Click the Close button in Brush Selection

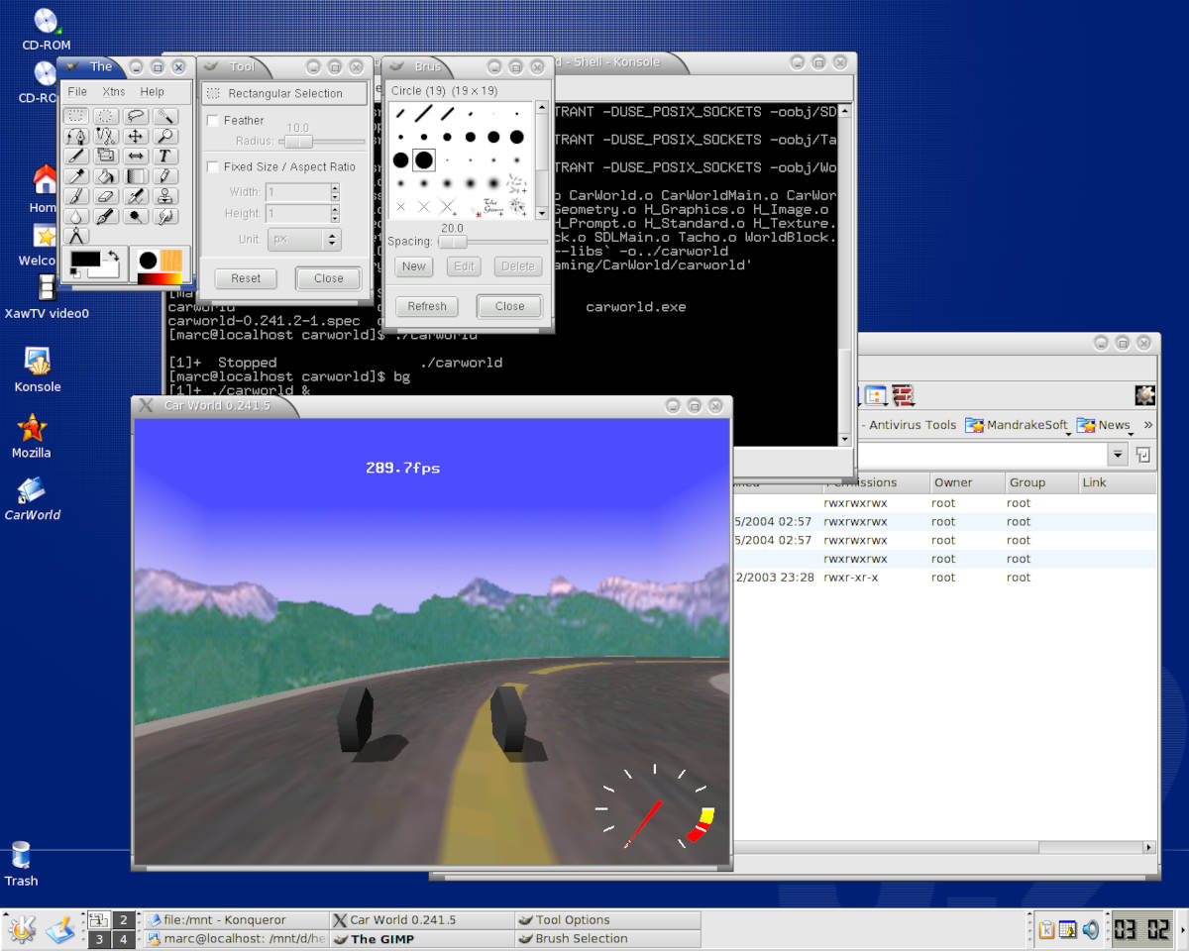point(509,306)
